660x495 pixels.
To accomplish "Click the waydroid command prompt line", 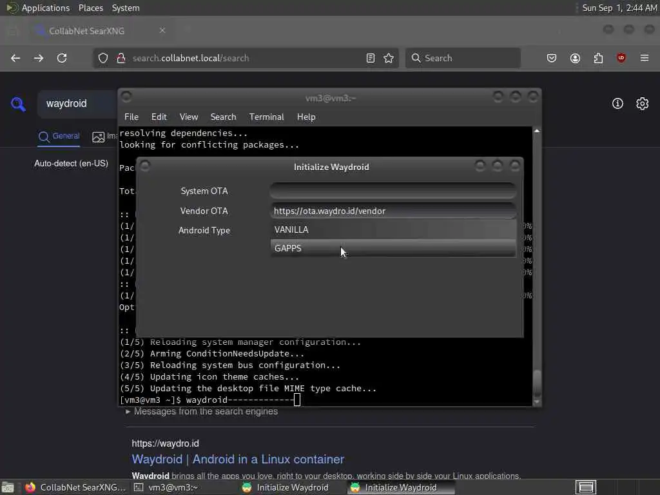I will click(209, 400).
